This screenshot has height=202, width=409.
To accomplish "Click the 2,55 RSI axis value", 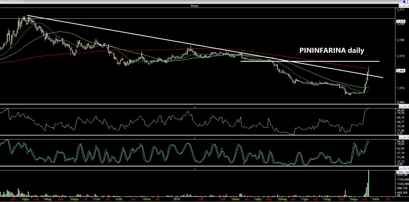I will tap(400, 133).
